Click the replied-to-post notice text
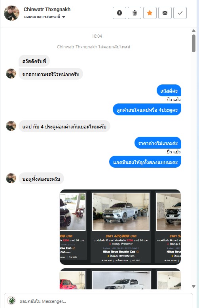 pos(93,47)
